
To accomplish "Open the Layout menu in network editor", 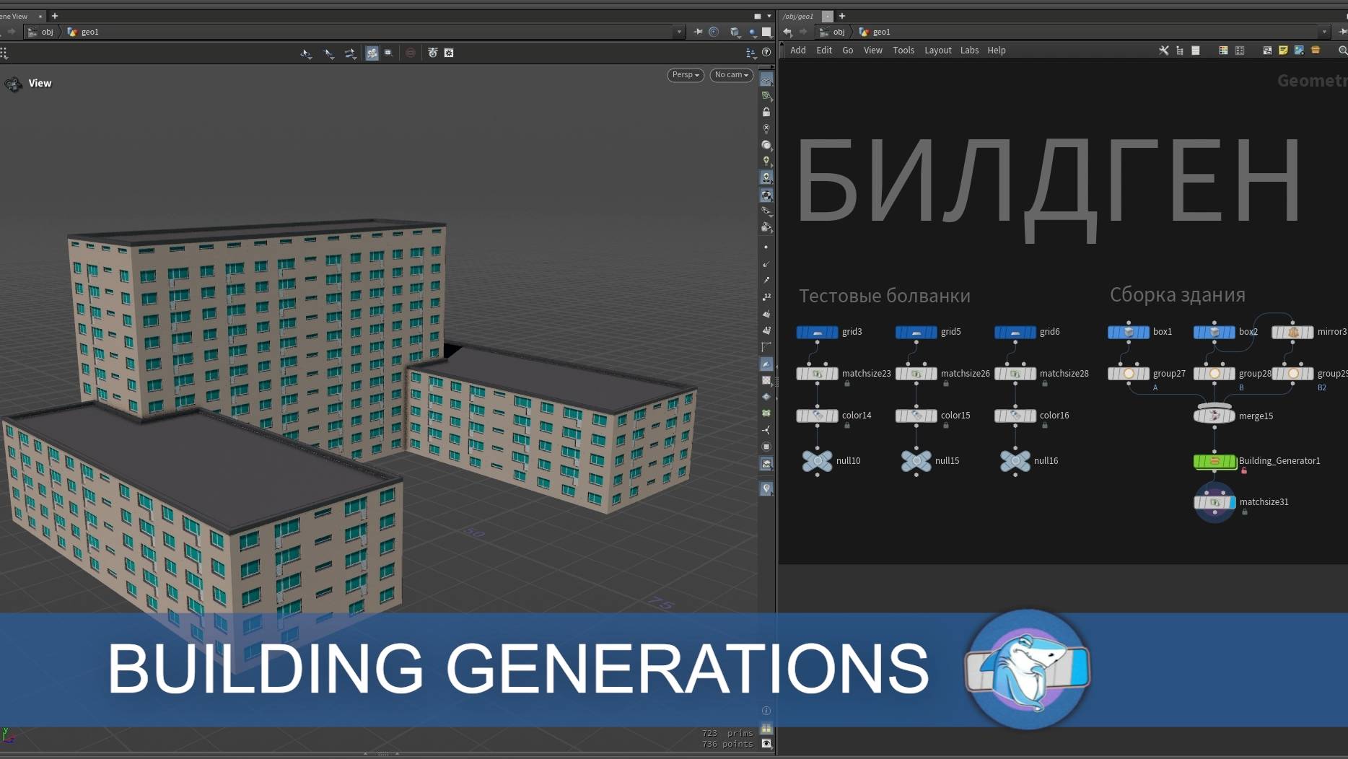I will click(938, 50).
